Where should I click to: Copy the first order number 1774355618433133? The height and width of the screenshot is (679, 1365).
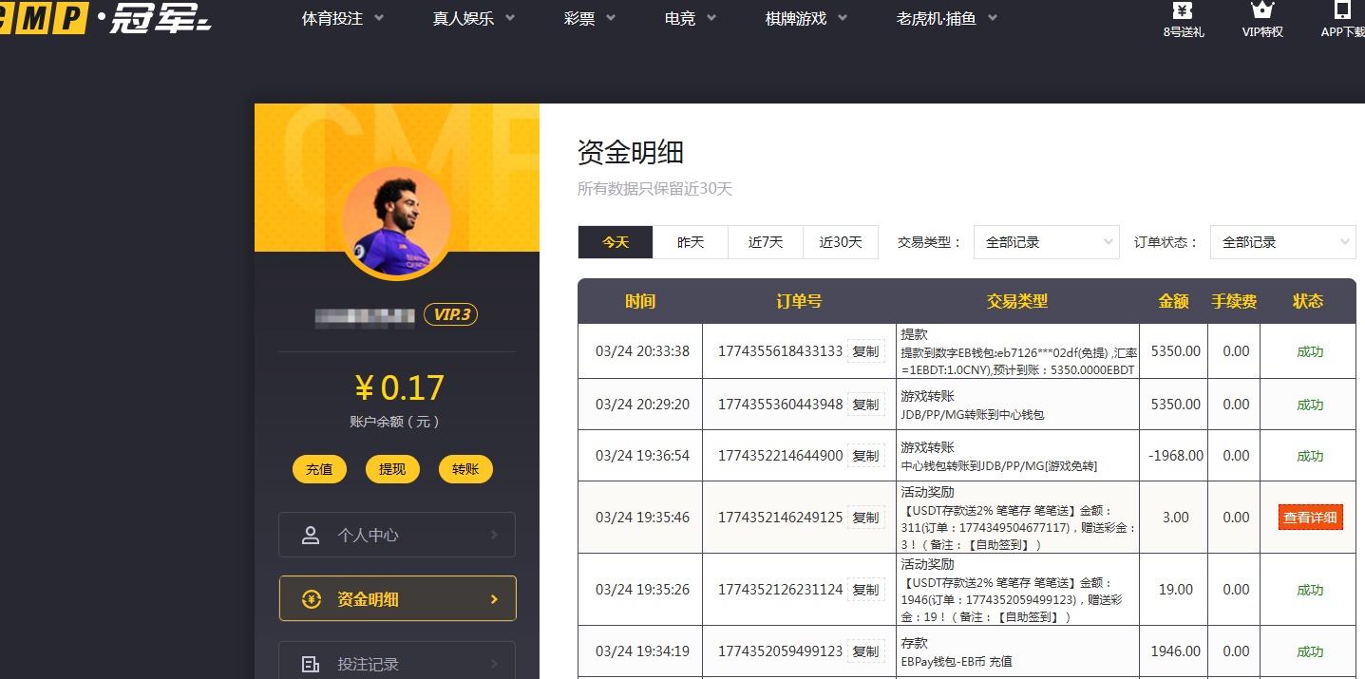pyautogui.click(x=864, y=350)
